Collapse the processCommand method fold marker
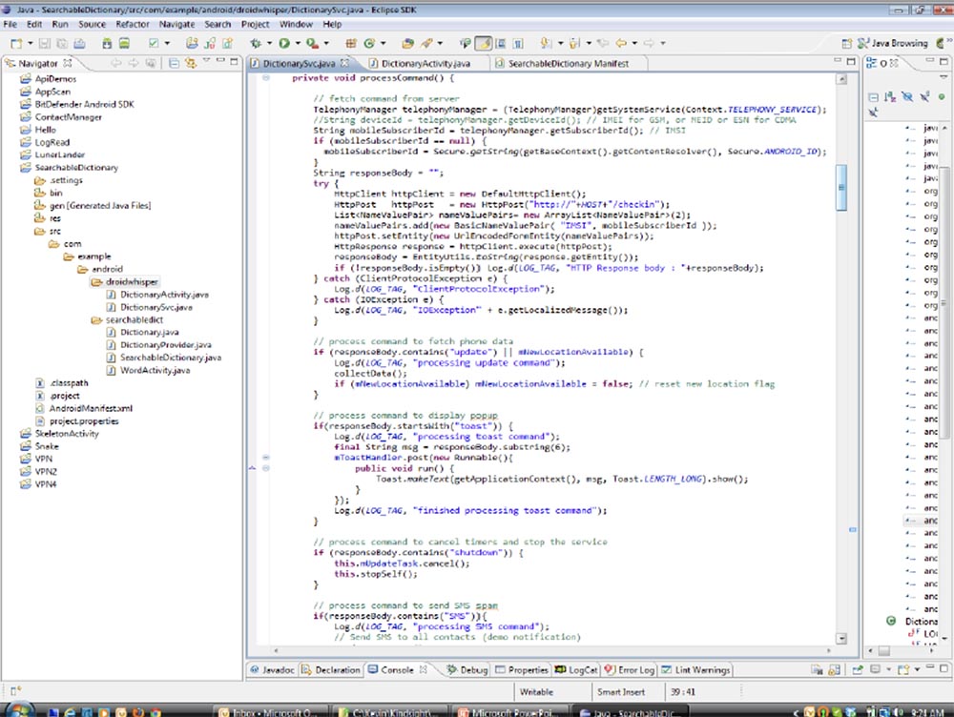The image size is (954, 717). click(x=264, y=77)
